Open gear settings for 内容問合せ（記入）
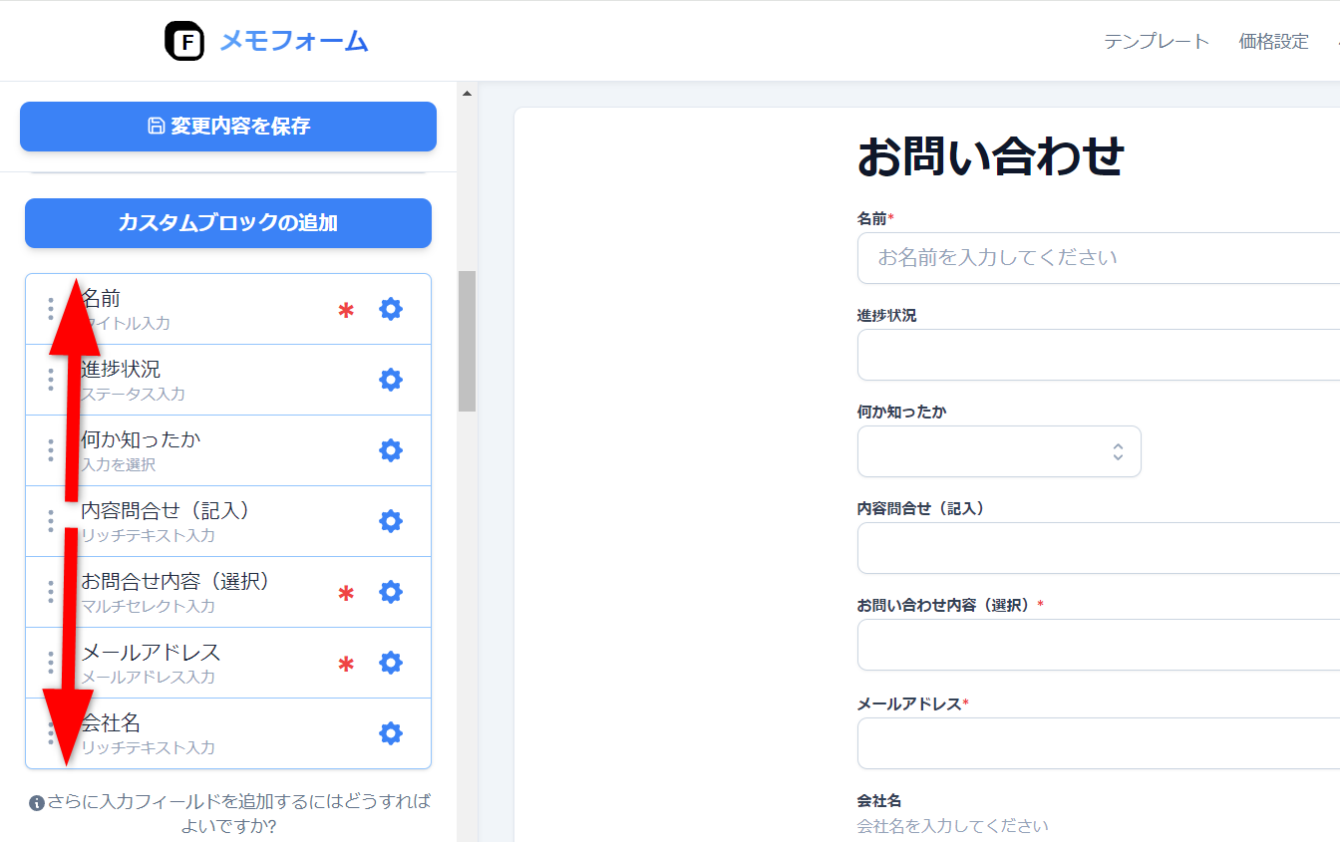1340x842 pixels. (x=391, y=521)
